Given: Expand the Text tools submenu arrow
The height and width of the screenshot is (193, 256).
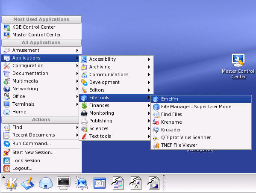Looking at the screenshot, I should (149, 136).
